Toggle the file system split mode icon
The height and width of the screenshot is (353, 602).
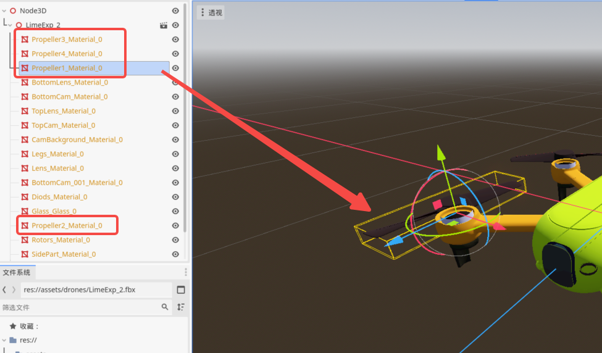[181, 290]
